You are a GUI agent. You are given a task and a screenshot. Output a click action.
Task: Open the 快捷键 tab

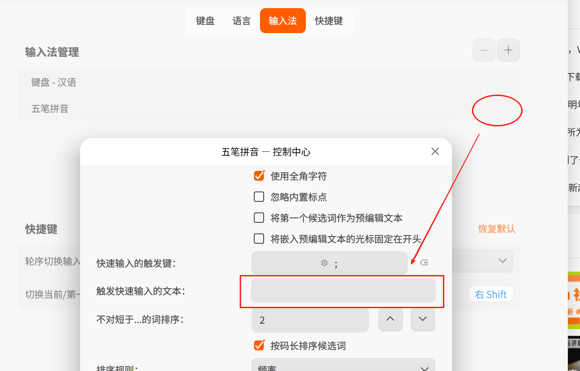point(329,21)
